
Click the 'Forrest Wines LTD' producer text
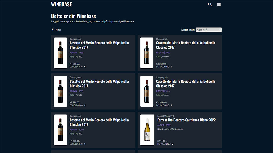pos(166,116)
